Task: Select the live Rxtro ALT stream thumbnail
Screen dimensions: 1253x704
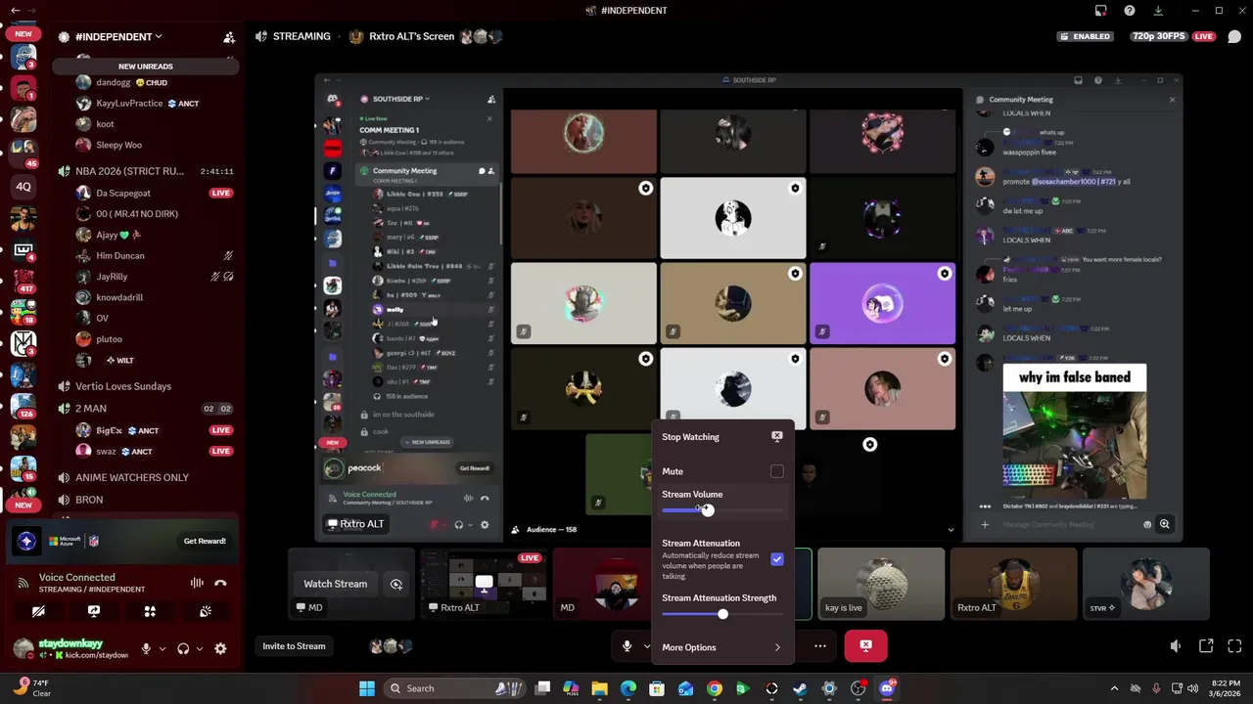Action: (x=484, y=584)
